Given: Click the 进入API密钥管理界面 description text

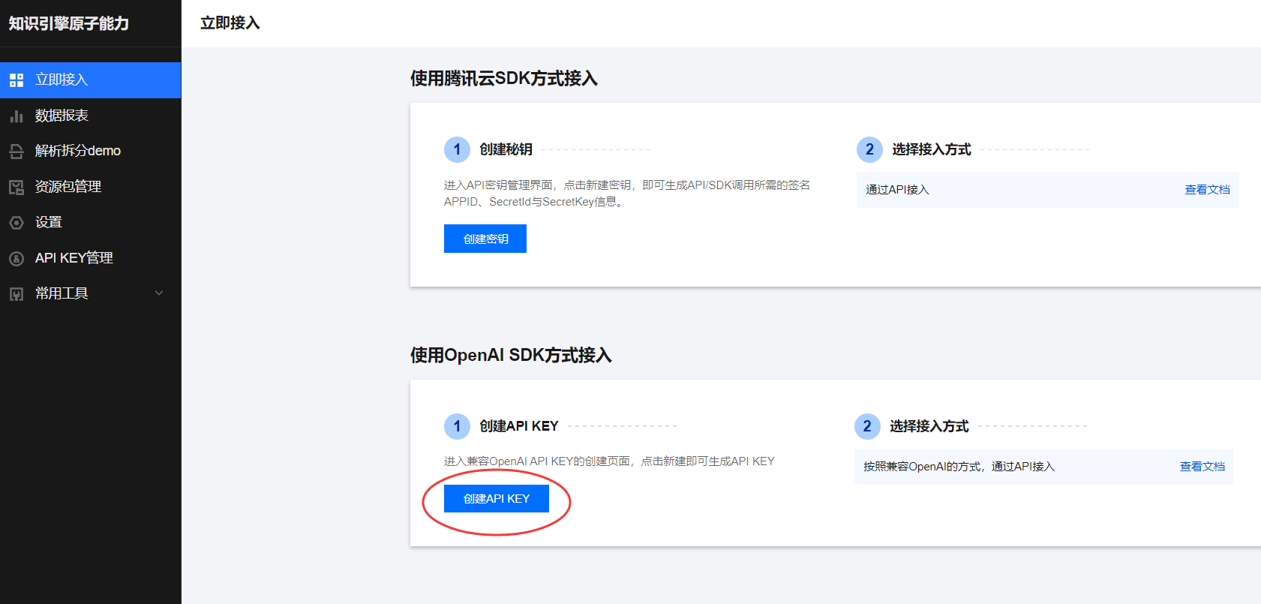Looking at the screenshot, I should (x=627, y=194).
